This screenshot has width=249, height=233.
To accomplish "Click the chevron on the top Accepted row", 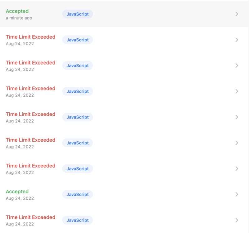I will (237, 14).
